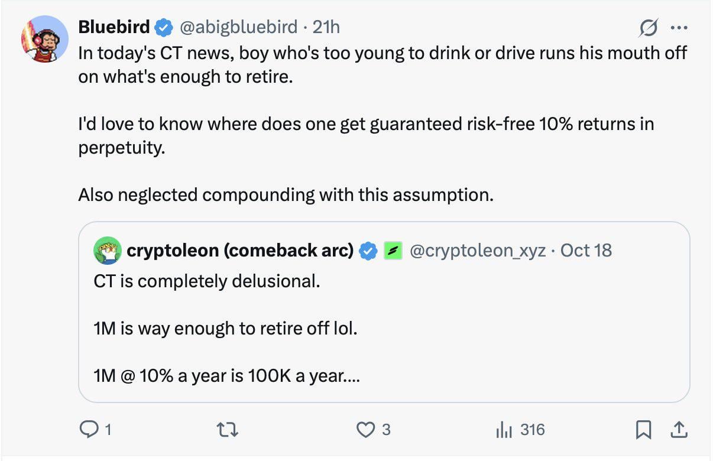Bookmark this tweet

tap(644, 430)
